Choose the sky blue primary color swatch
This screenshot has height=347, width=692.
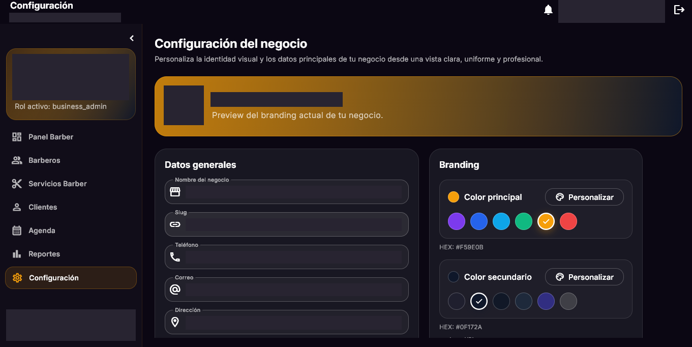[501, 221]
